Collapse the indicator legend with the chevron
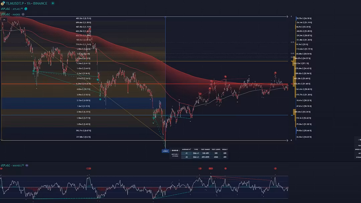361x203 pixels. pos(4,20)
